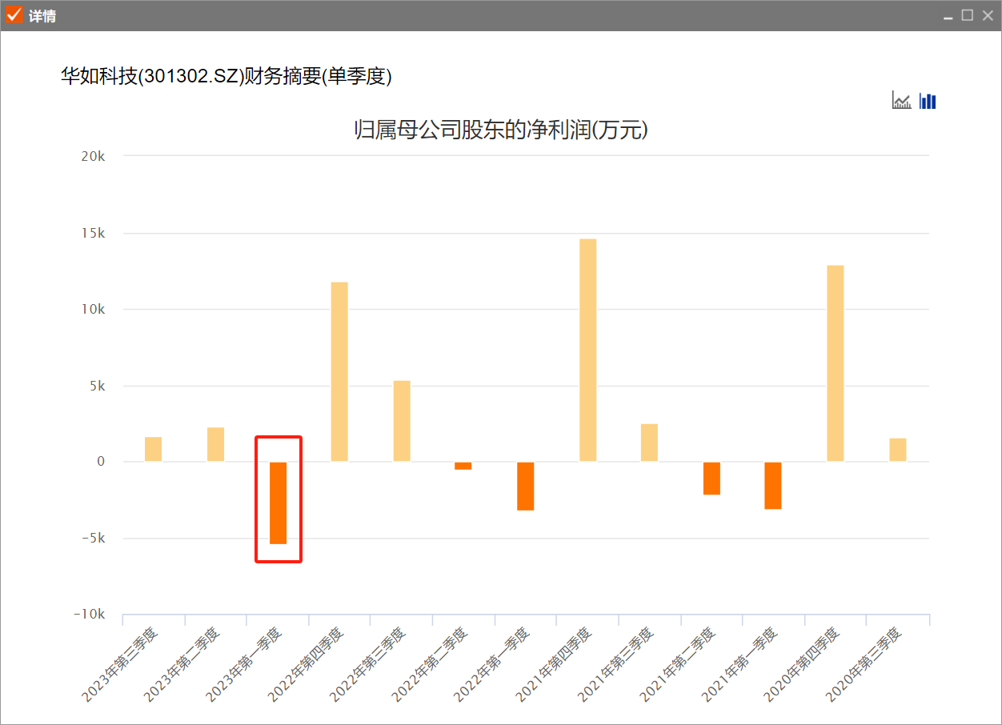This screenshot has height=725, width=1002.
Task: Switch to line chart view icon
Action: 902,101
